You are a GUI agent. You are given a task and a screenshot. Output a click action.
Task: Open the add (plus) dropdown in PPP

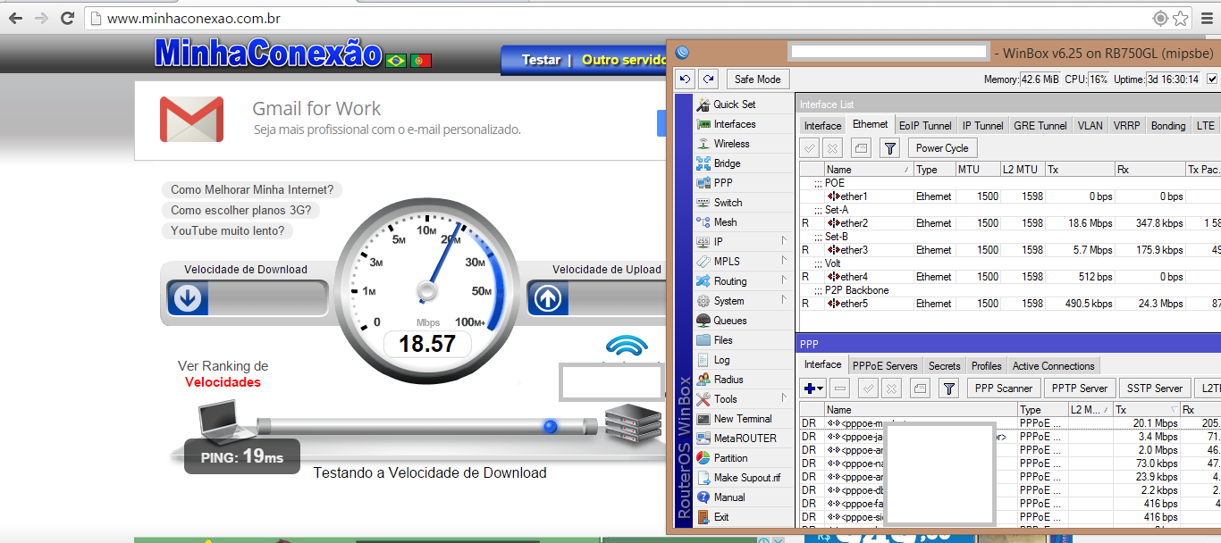813,388
